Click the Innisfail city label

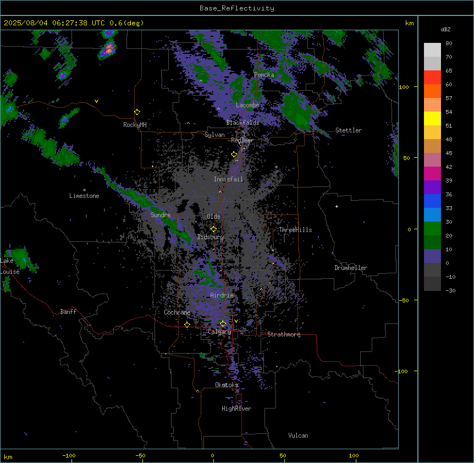(x=229, y=179)
